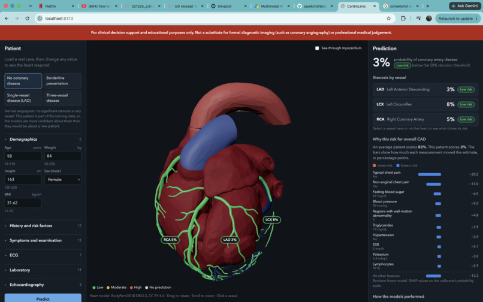The height and width of the screenshot is (302, 483).
Task: Click the RCA 5% label on heart
Action: [170, 240]
